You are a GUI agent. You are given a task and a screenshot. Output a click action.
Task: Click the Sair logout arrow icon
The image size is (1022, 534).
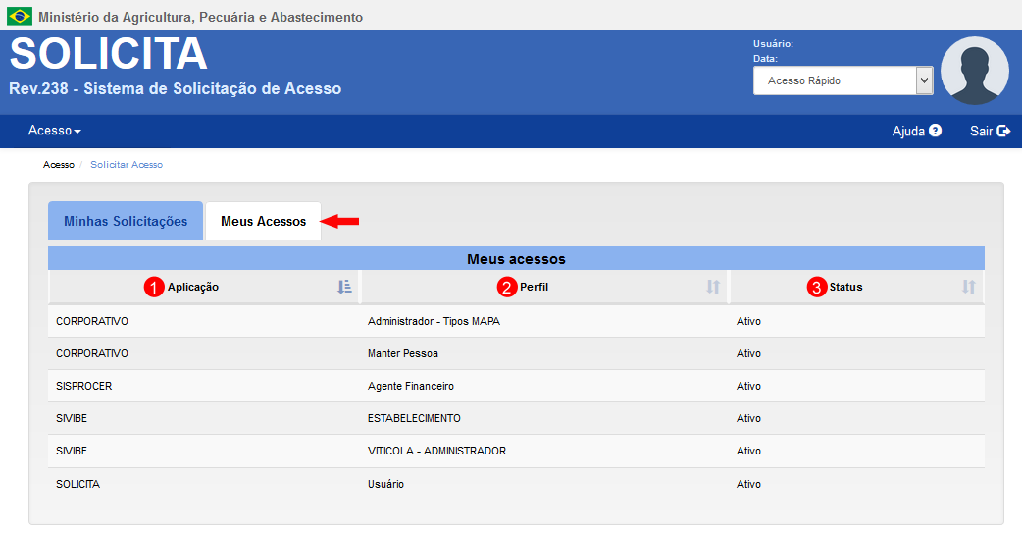tap(1003, 131)
